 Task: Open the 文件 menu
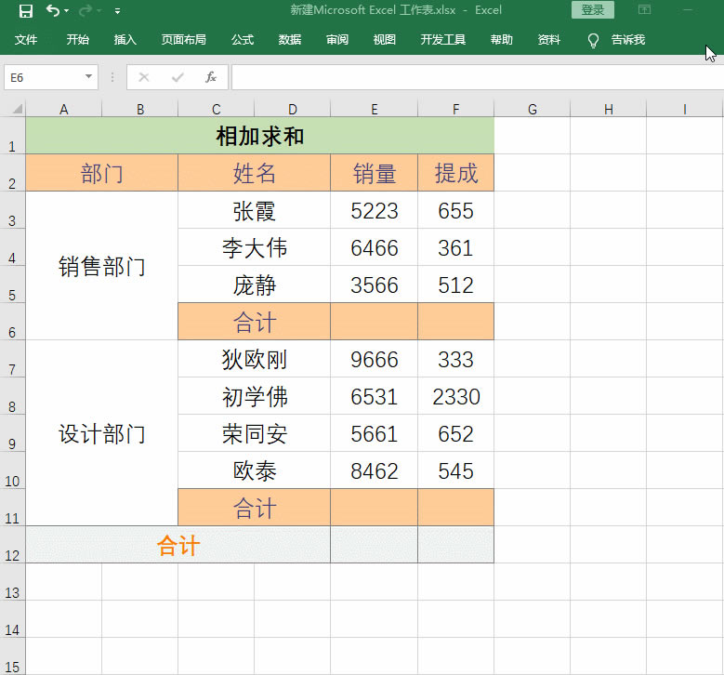pyautogui.click(x=26, y=40)
